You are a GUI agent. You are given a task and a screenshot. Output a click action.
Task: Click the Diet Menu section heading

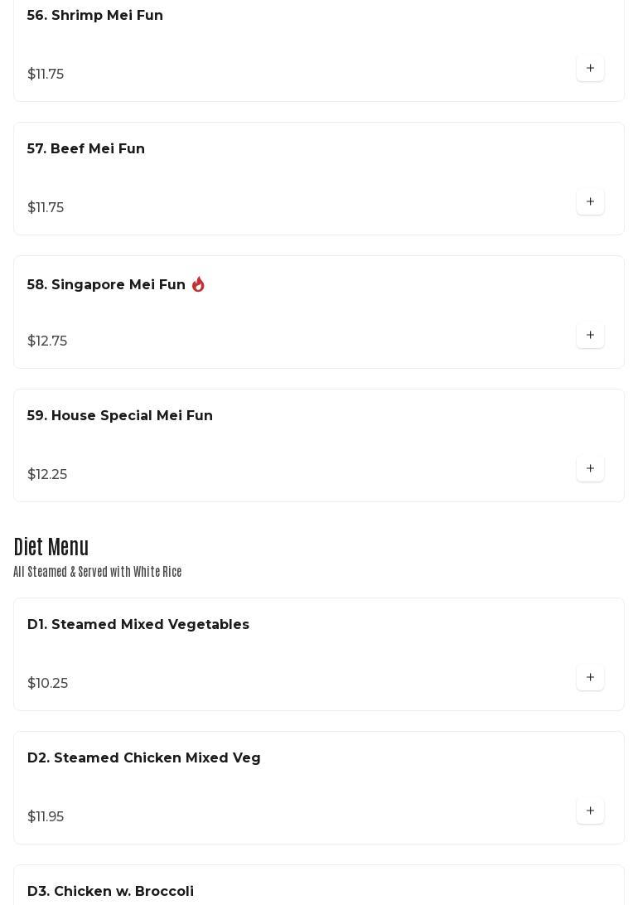coord(51,547)
